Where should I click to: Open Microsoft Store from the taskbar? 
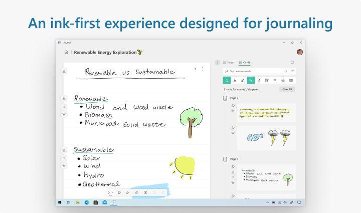96,202
